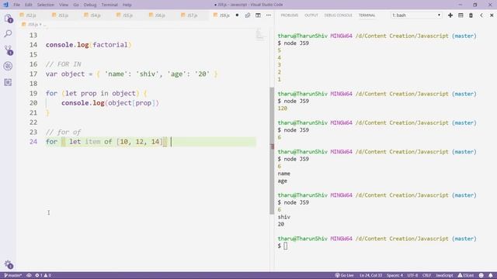Select the active JS9.js editor tab

tap(224, 15)
